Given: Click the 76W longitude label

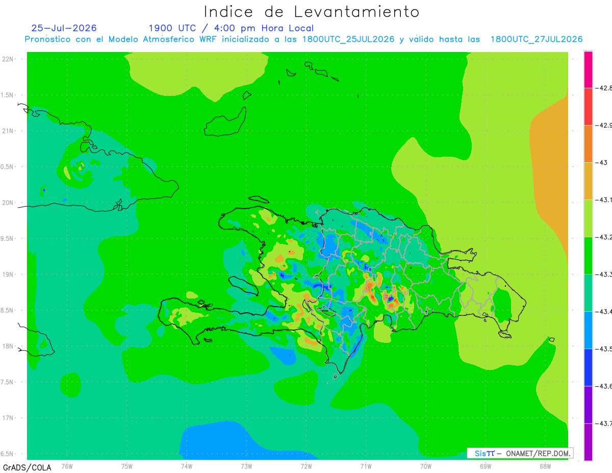Looking at the screenshot, I should [67, 466].
